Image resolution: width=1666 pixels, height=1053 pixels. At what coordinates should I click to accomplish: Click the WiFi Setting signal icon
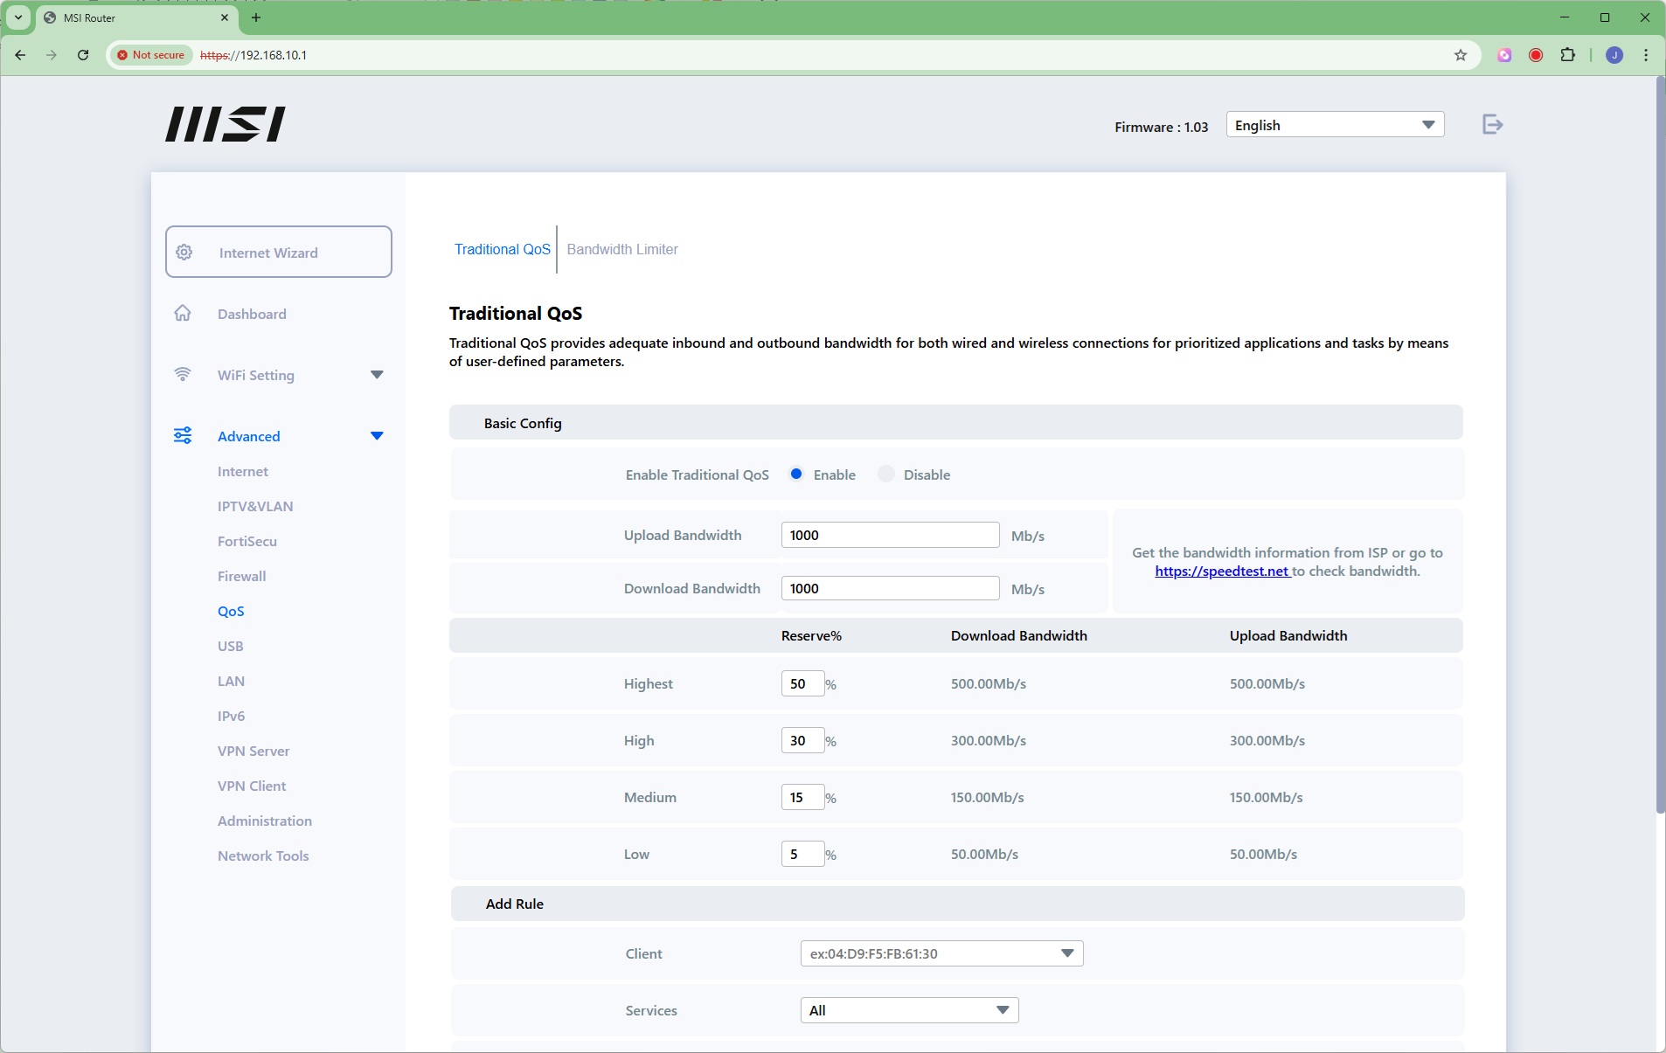[x=183, y=375]
